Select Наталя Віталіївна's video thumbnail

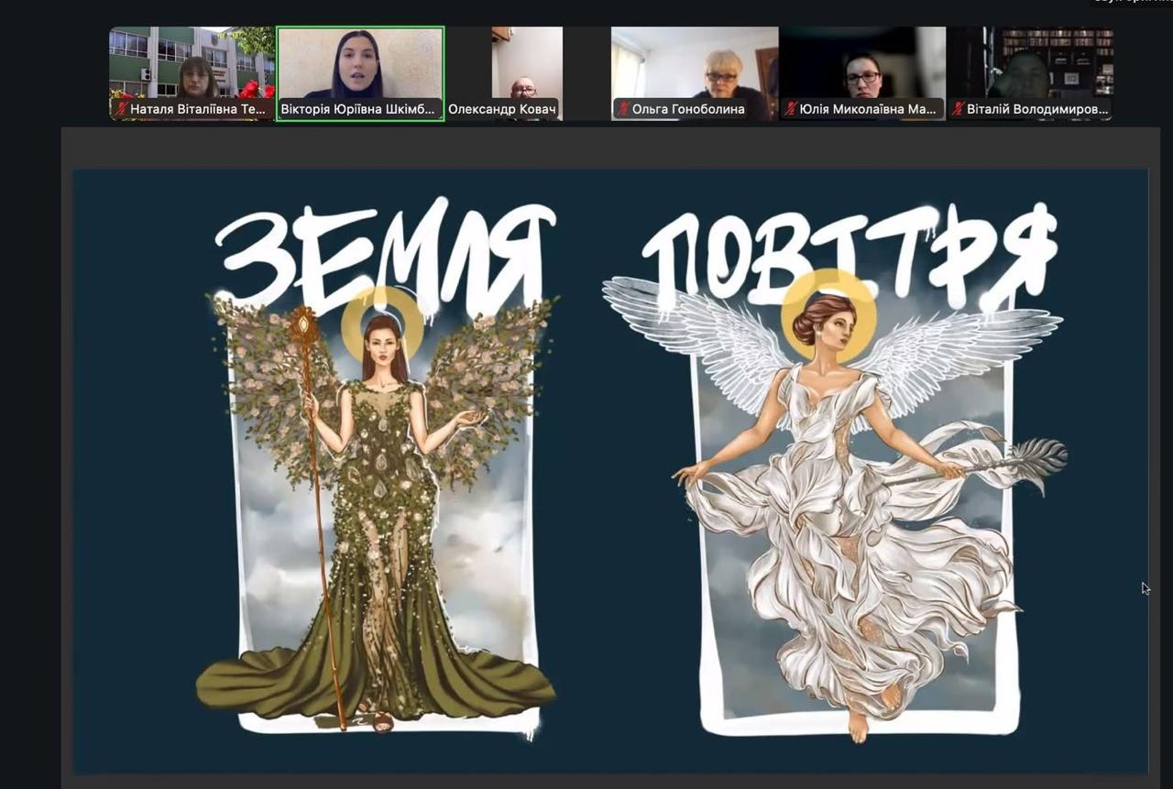pos(192,64)
